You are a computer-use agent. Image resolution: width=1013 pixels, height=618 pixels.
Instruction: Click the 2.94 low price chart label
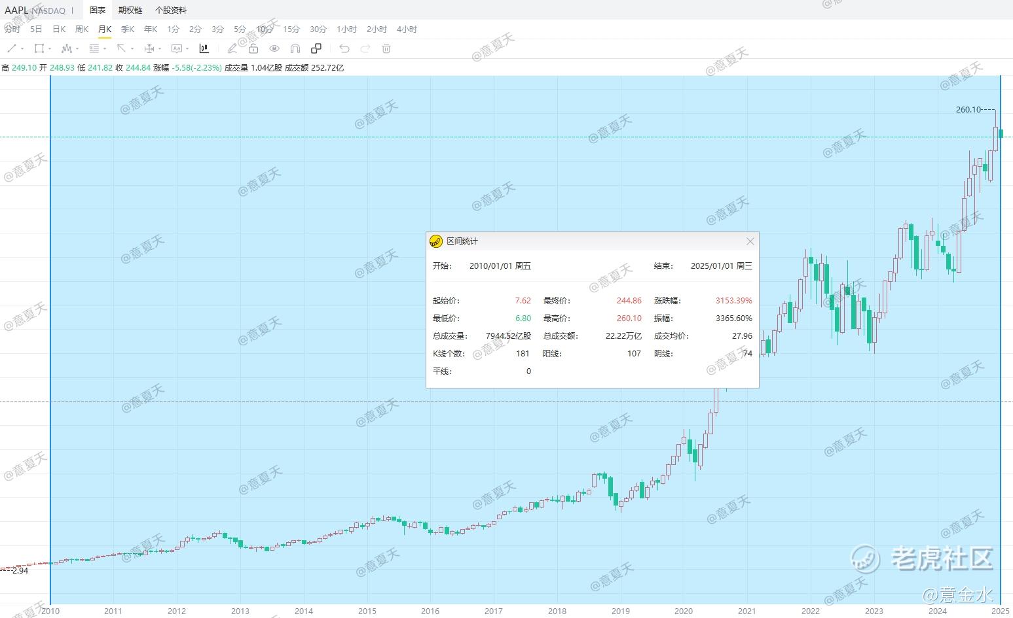point(20,570)
